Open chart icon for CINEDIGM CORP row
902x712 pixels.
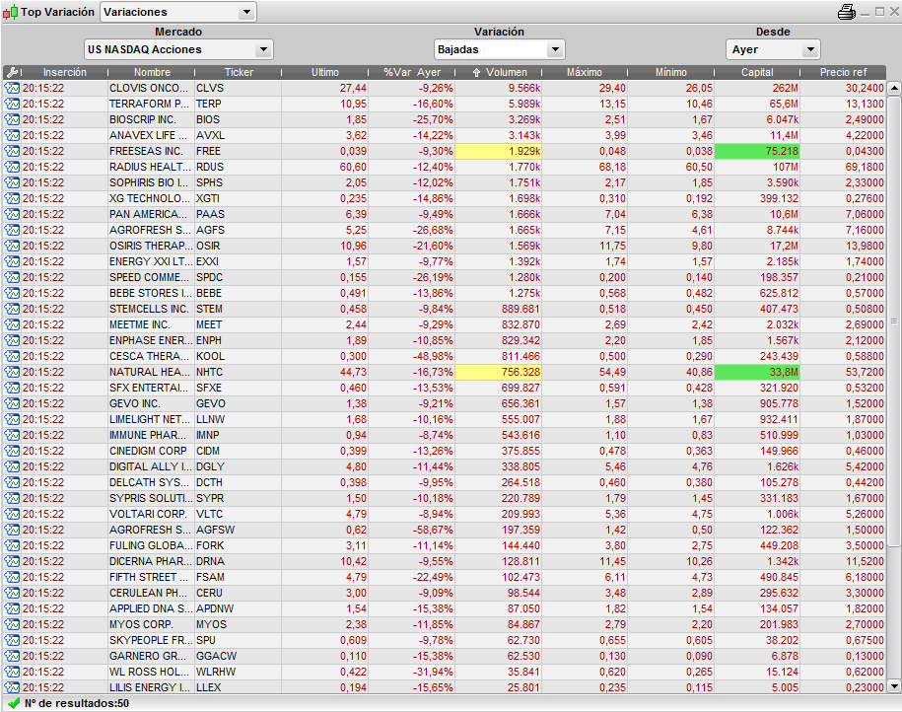pyautogui.click(x=12, y=452)
